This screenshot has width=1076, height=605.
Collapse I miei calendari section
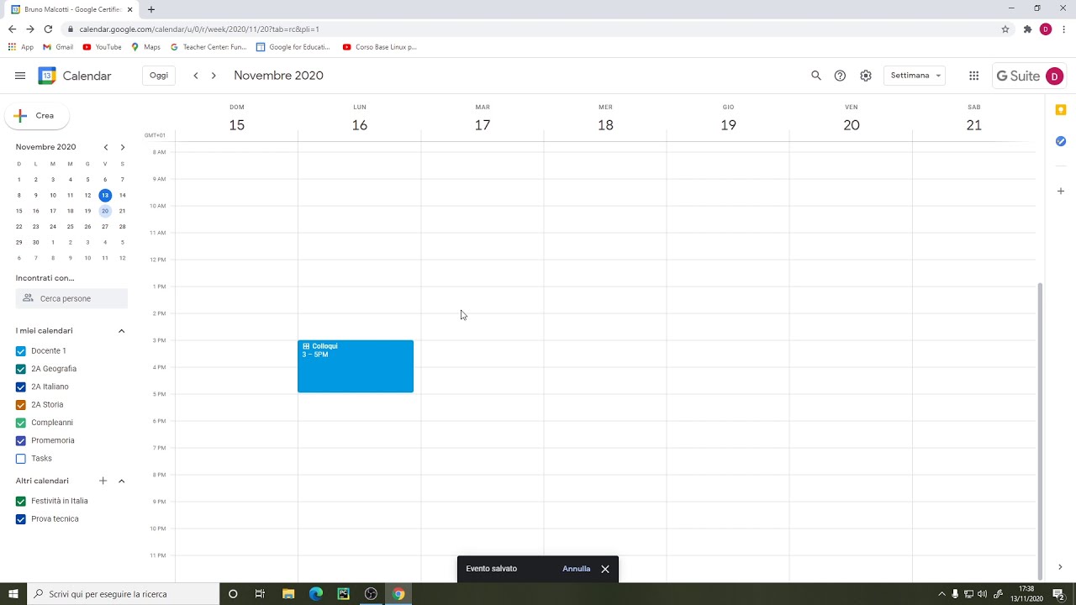point(121,331)
